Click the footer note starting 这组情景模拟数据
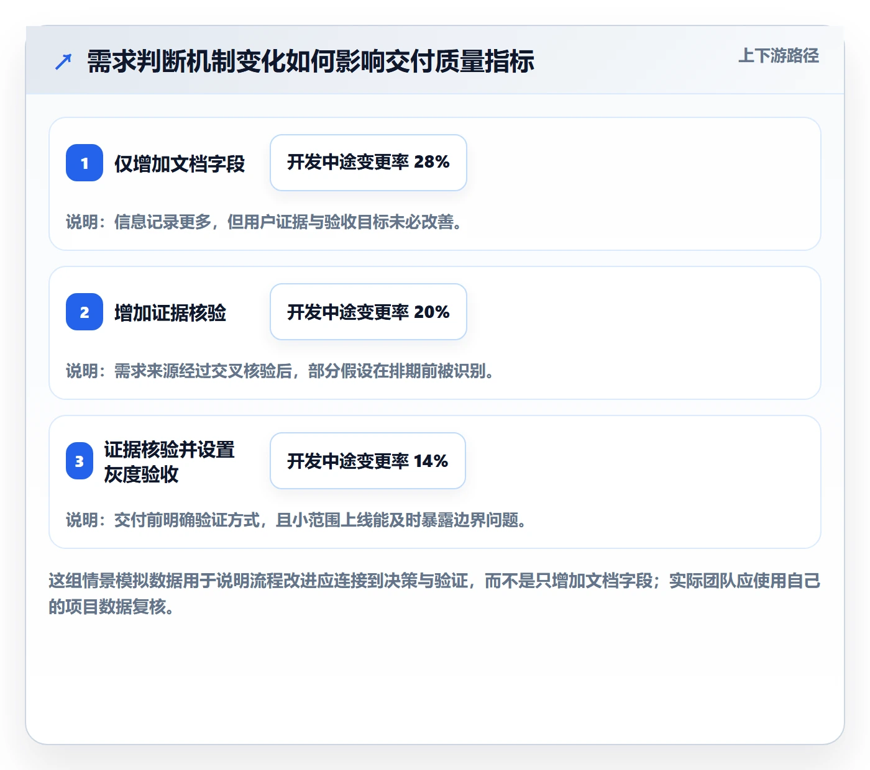The height and width of the screenshot is (770, 870). [434, 594]
